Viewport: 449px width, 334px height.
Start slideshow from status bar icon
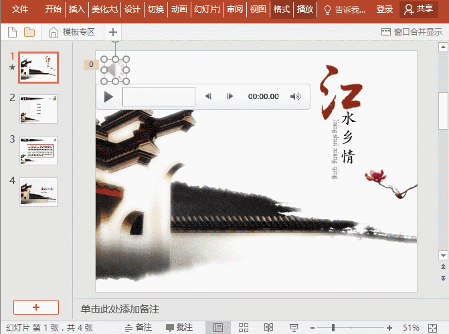tap(294, 327)
